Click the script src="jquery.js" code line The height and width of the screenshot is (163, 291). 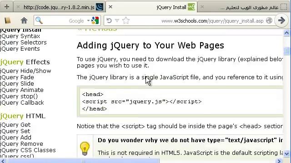[142, 101]
